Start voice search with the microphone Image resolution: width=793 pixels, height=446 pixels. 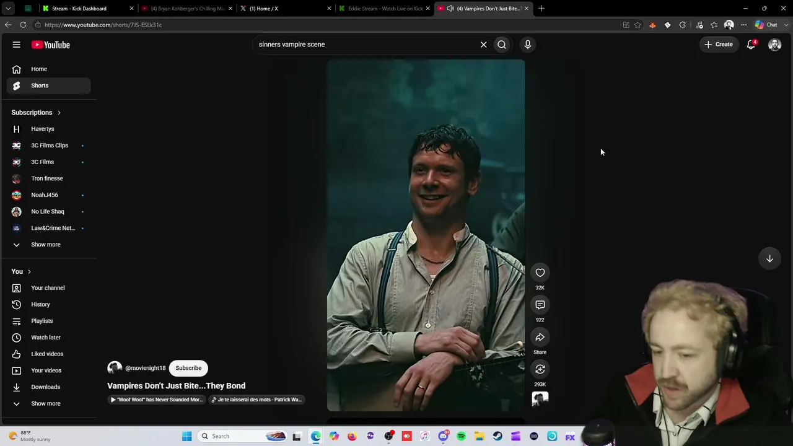click(528, 45)
